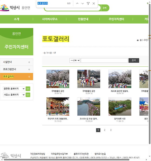Click the dark 검색 button in gallery
This screenshot has height=161, width=151.
click(x=134, y=61)
